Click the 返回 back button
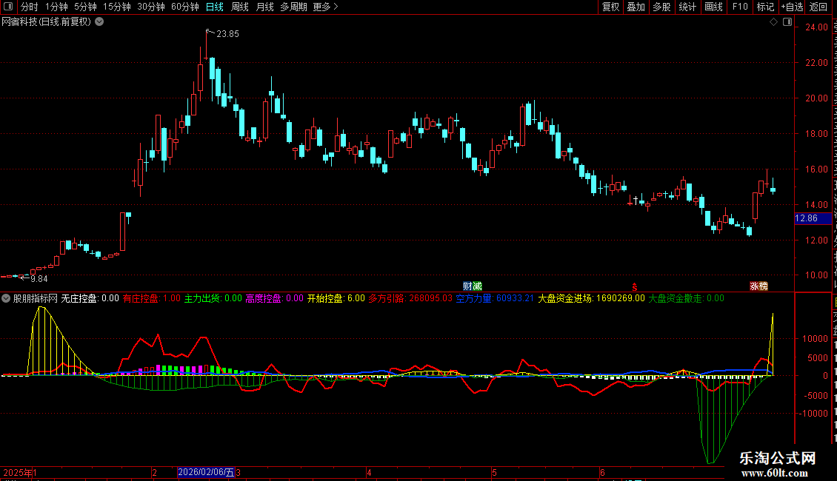This screenshot has width=837, height=481. pyautogui.click(x=818, y=7)
